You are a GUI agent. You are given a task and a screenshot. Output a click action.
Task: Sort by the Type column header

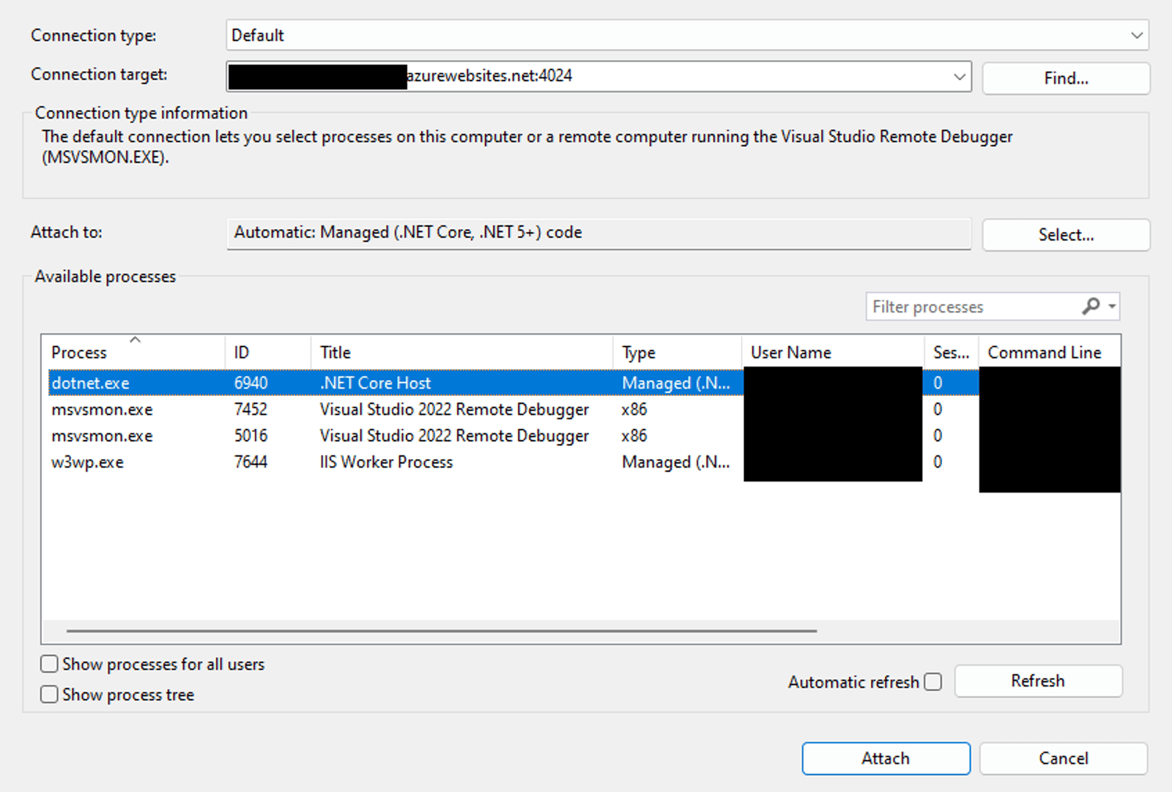coord(677,352)
